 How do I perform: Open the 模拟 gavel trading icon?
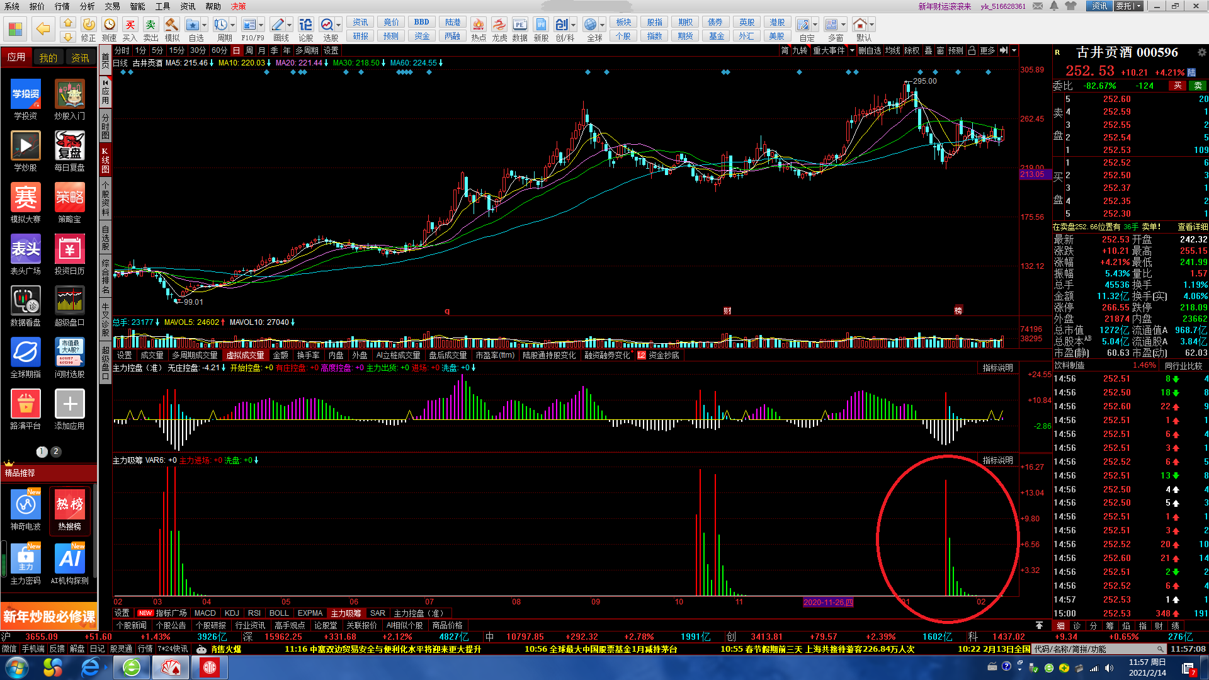click(172, 25)
